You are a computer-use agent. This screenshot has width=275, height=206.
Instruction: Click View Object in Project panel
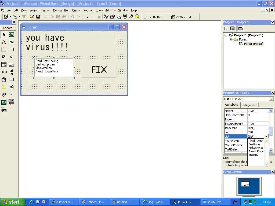tap(232, 28)
